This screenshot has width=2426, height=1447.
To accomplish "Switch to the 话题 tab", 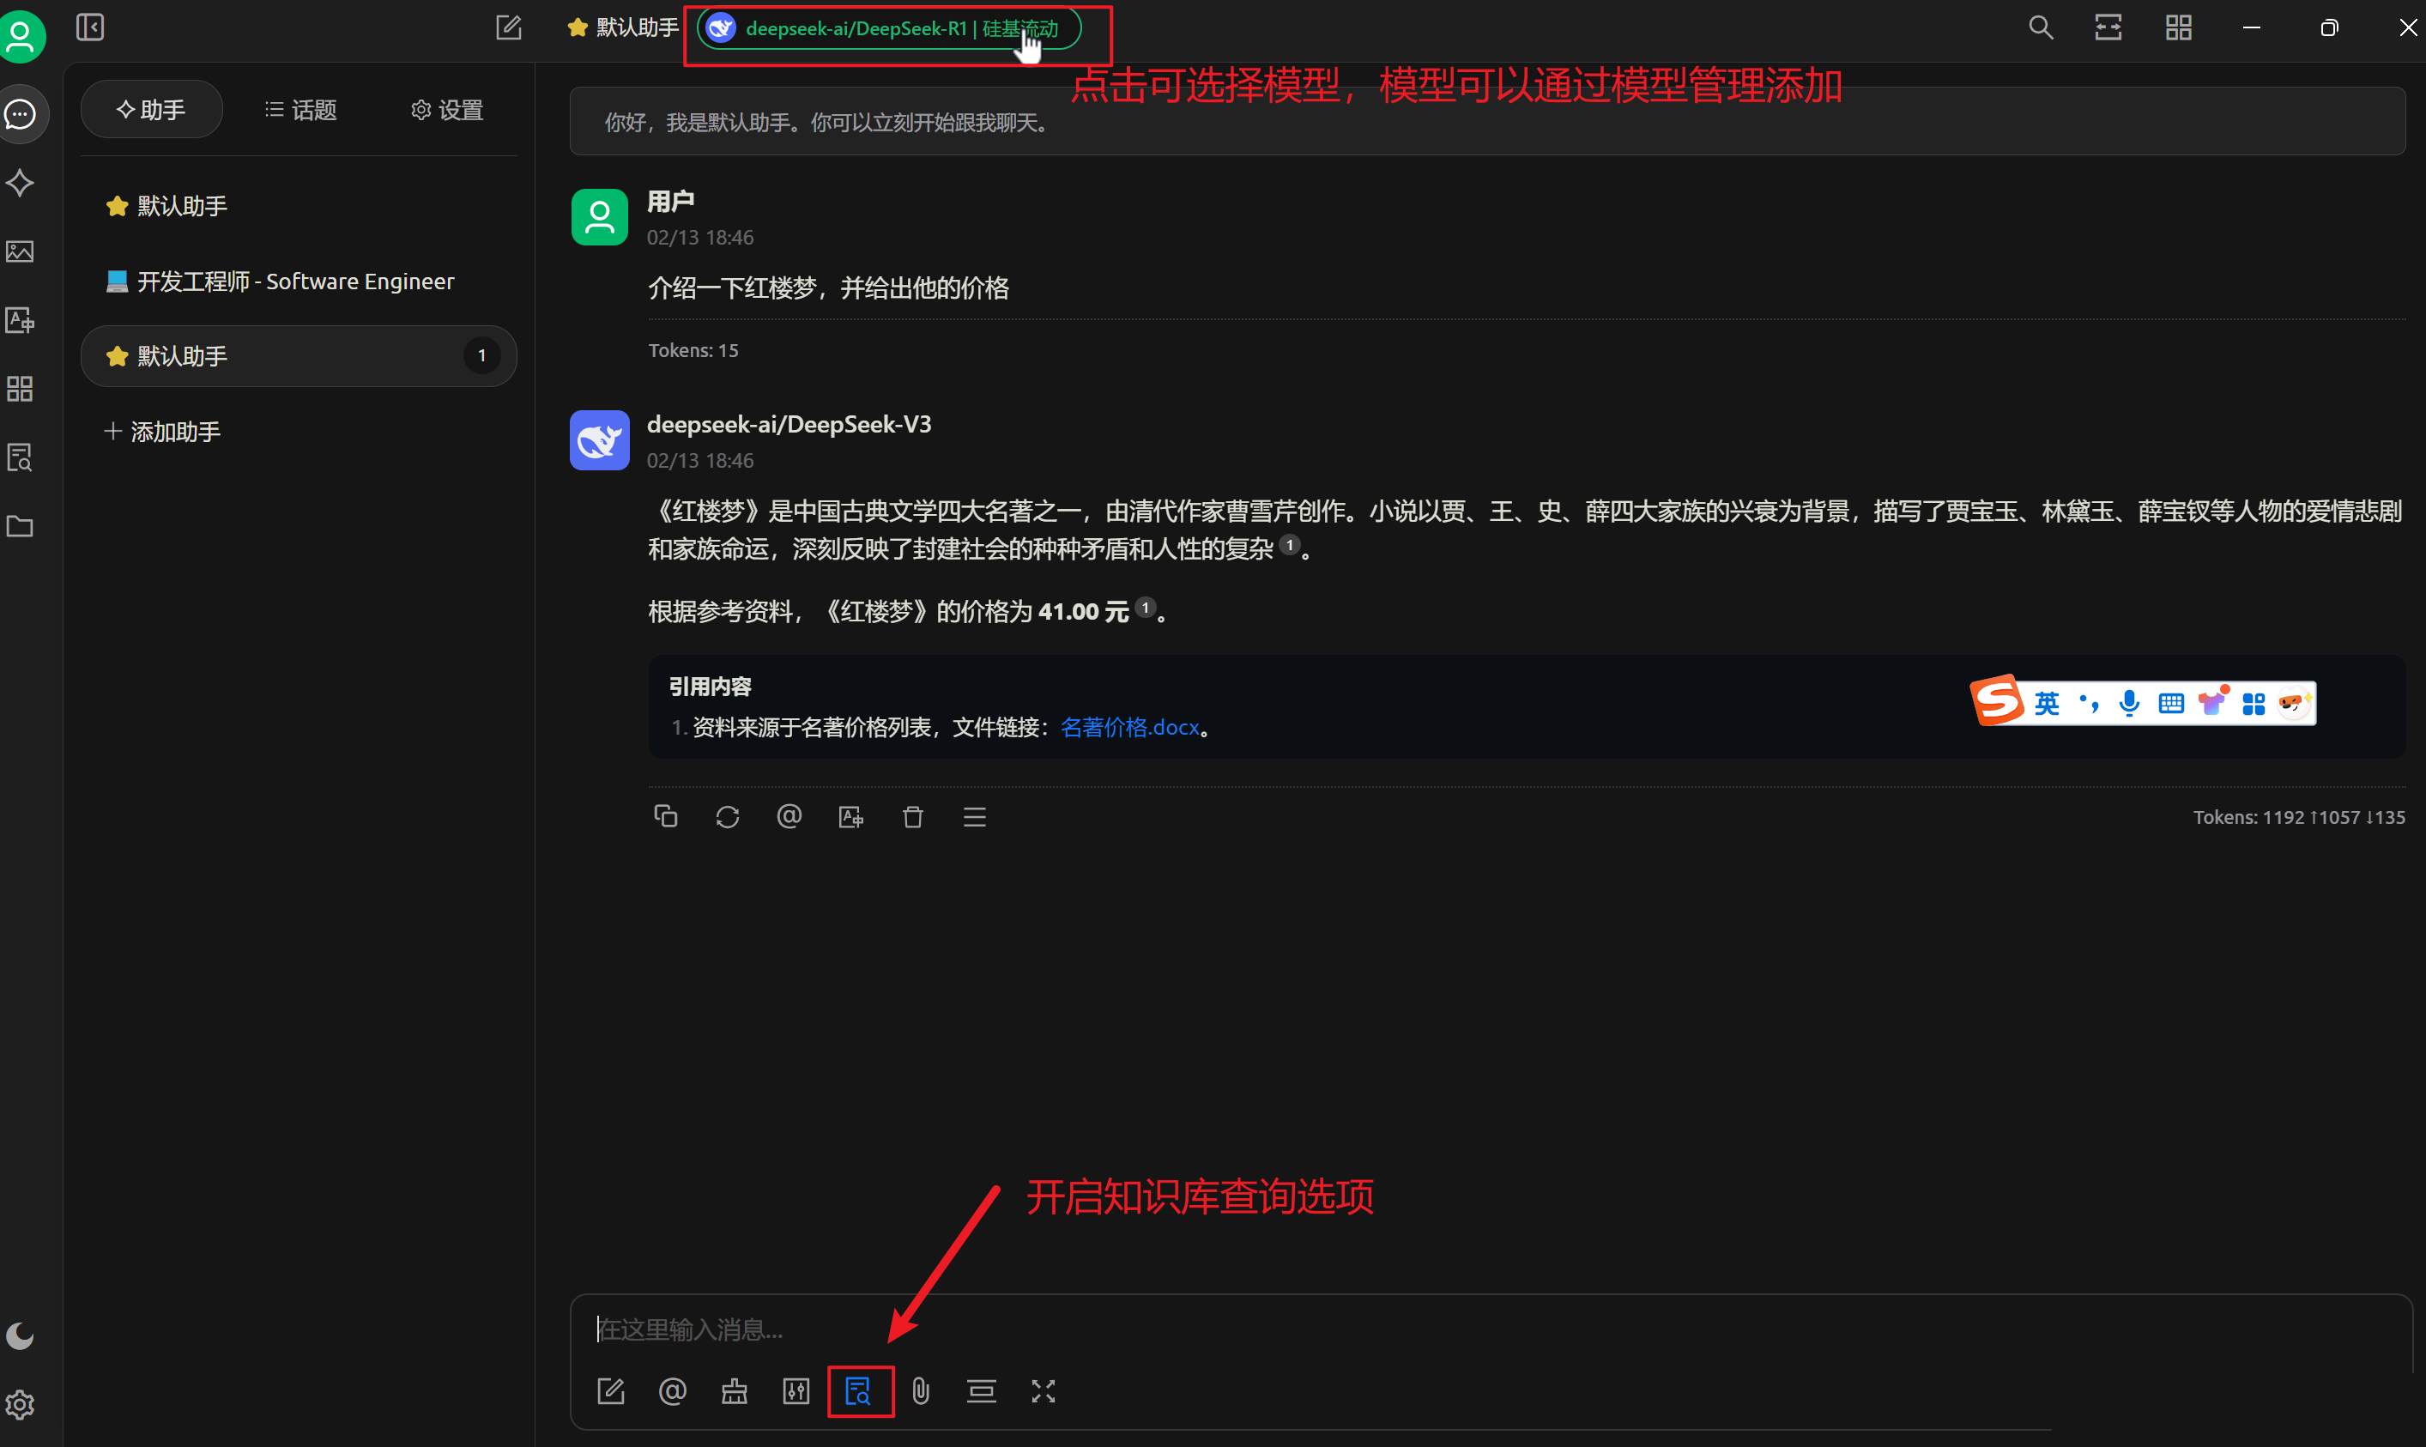I will tap(301, 110).
